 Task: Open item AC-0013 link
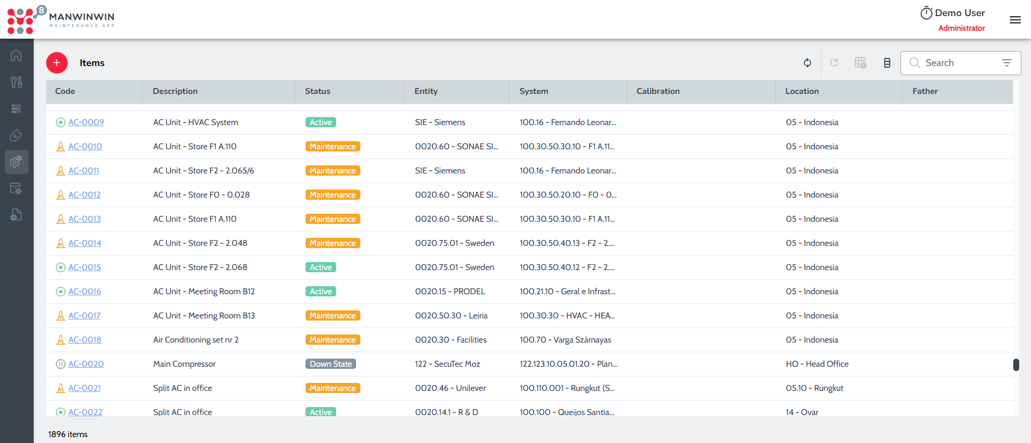[x=84, y=219]
